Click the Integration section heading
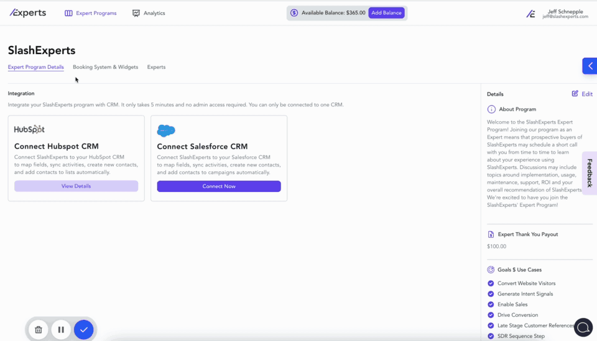Viewport: 597px width, 341px height. [x=21, y=94]
